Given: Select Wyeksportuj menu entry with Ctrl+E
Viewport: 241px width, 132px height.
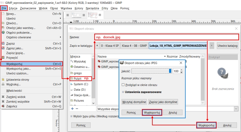Looking at the screenshot, I should coord(31,64).
